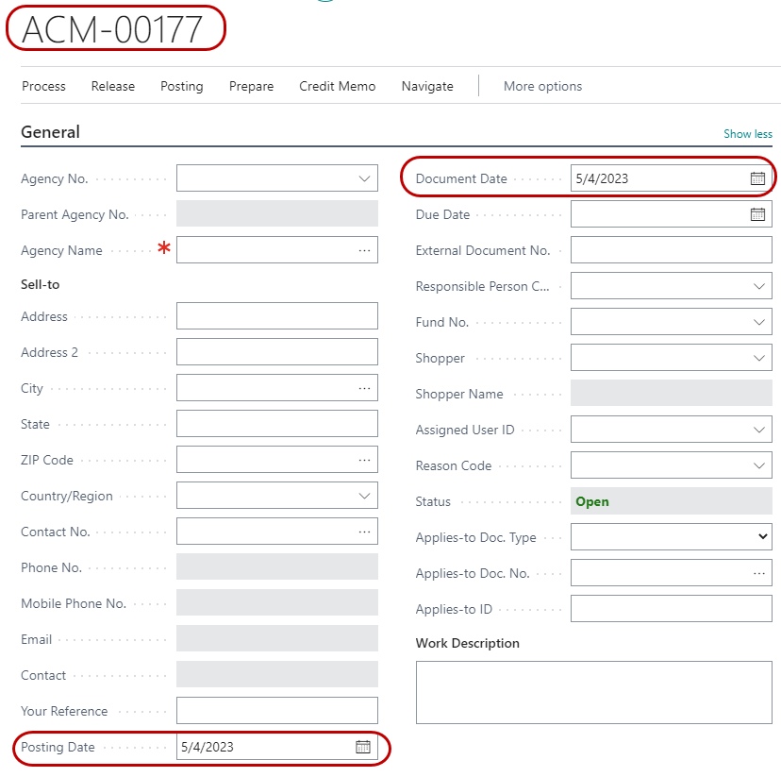This screenshot has height=777, width=781.
Task: Click the ZIP Code lookup ellipsis
Action: coord(364,460)
